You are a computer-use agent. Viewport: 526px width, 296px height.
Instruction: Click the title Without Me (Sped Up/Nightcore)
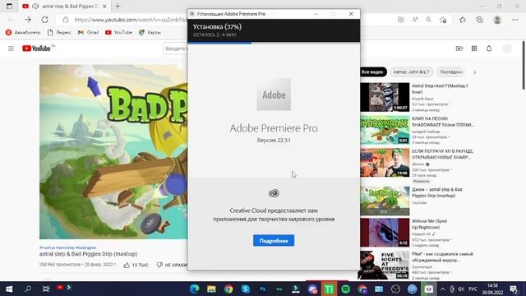(x=429, y=224)
